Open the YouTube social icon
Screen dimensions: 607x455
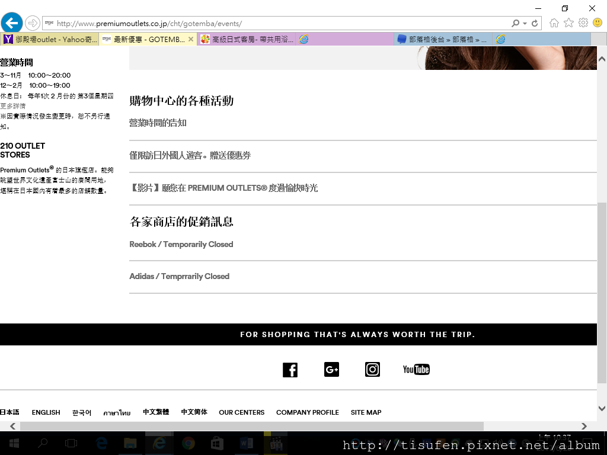(x=416, y=370)
